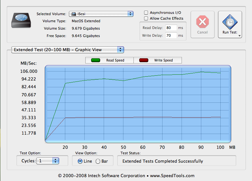Click the Run Test stopwatch icon
The image size is (252, 181).
point(230,22)
